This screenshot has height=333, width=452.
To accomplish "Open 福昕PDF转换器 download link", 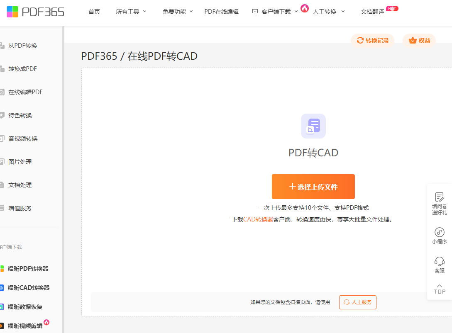I will tap(28, 269).
